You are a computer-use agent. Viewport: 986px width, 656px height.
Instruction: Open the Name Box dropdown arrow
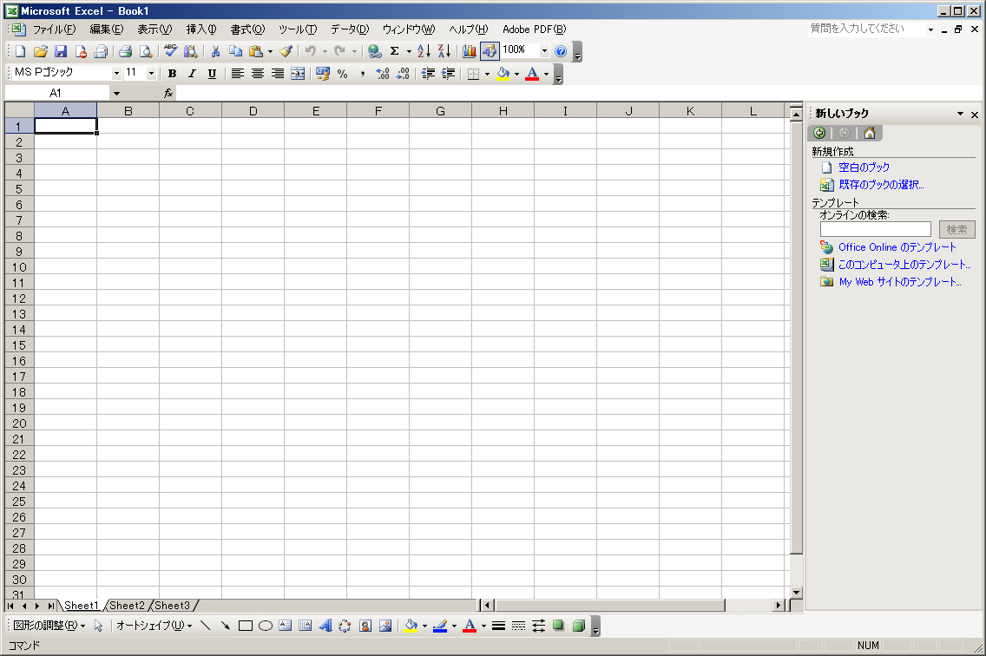(116, 93)
